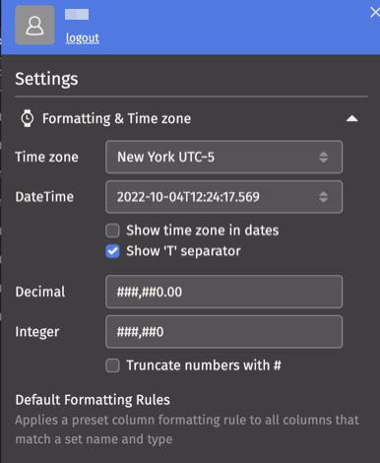The height and width of the screenshot is (463, 380).
Task: Uncheck Show 'T' separator checkbox
Action: pos(112,251)
